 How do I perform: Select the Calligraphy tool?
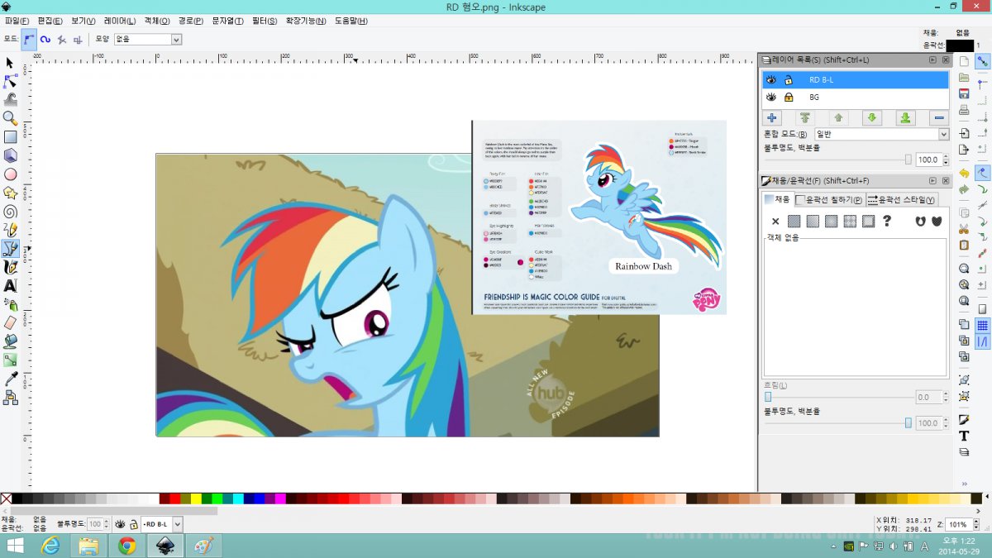pyautogui.click(x=10, y=267)
